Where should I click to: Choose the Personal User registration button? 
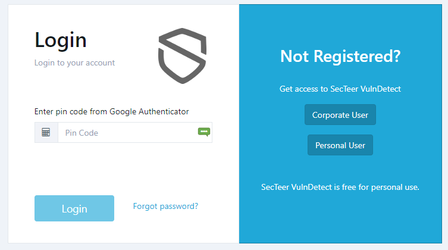click(340, 145)
